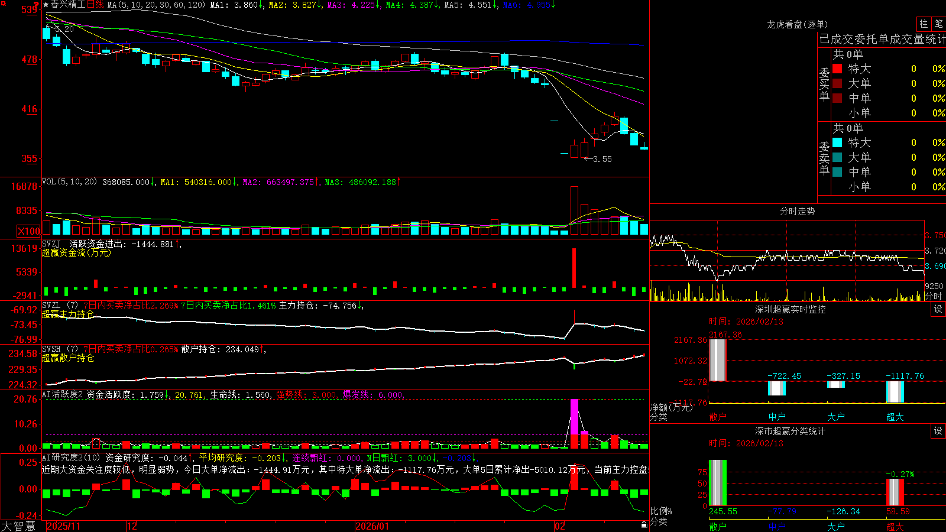Open 设 settings for 深市超赢分类统计
This screenshot has width=946, height=532.
[938, 431]
